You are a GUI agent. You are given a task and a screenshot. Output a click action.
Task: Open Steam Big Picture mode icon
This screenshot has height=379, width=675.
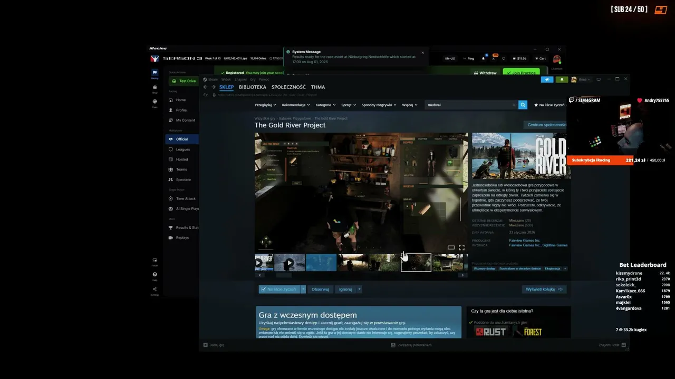(x=599, y=79)
